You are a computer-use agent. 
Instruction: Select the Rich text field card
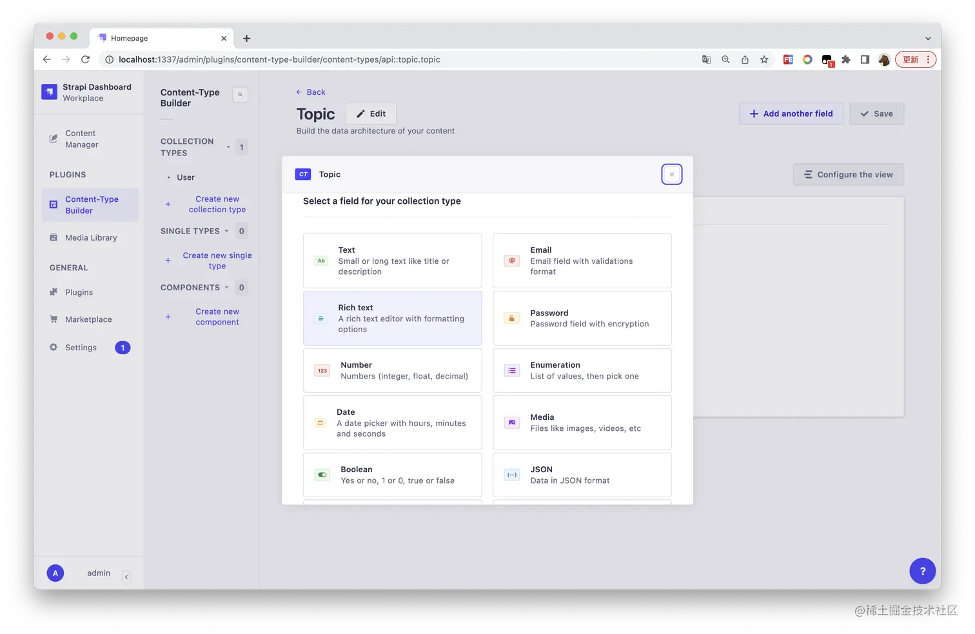[x=392, y=318]
